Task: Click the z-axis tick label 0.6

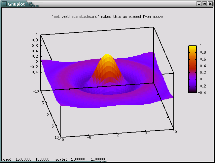Action: click(35, 45)
